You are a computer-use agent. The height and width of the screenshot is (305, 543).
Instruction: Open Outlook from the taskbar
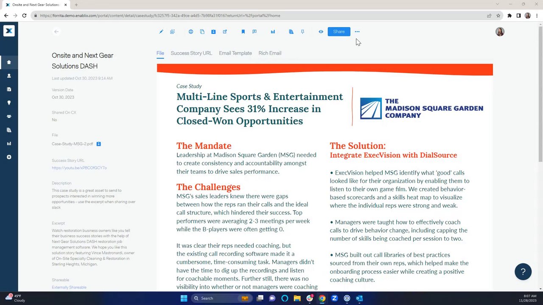(x=359, y=298)
